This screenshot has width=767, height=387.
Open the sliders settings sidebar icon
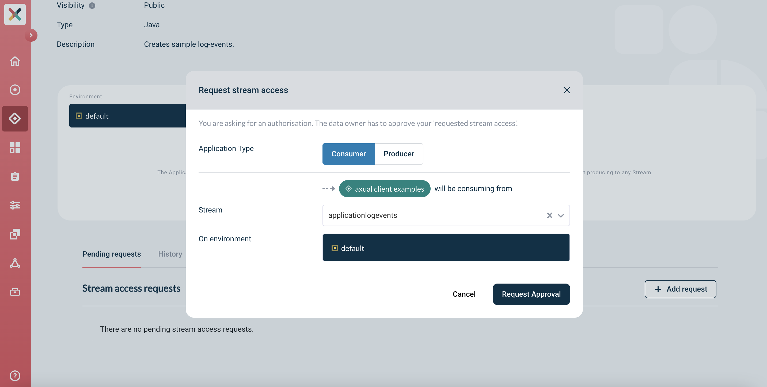(x=15, y=205)
